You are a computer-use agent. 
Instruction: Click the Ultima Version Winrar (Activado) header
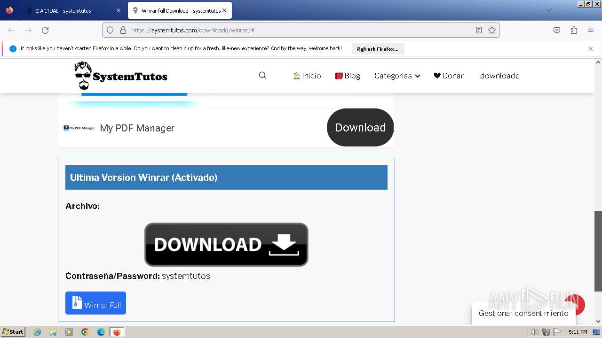tap(226, 177)
